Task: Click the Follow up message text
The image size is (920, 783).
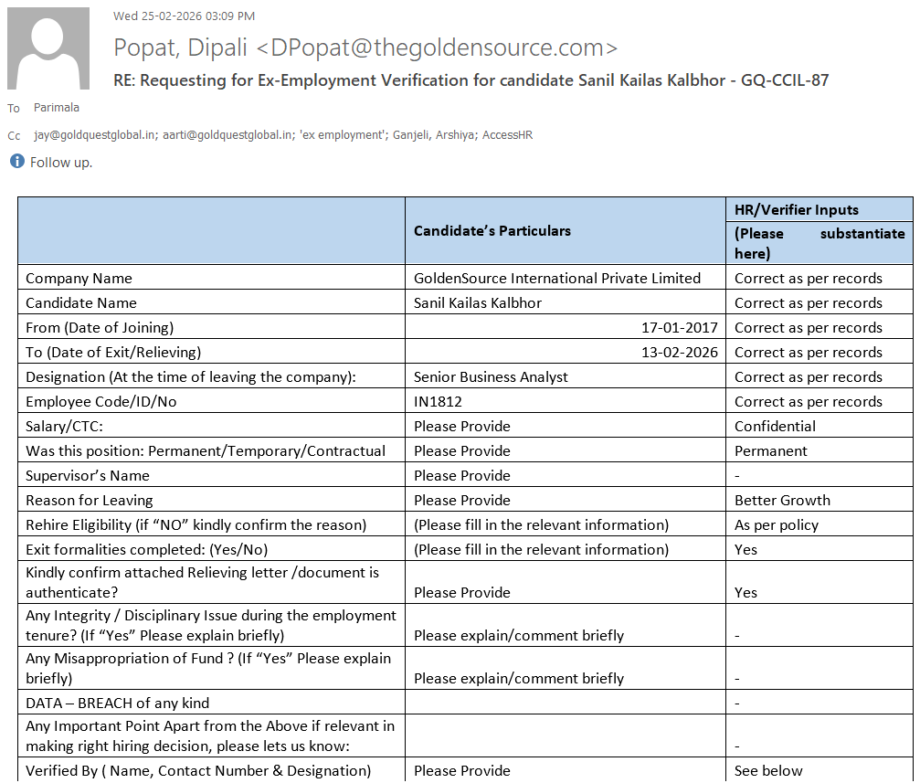Action: click(61, 163)
